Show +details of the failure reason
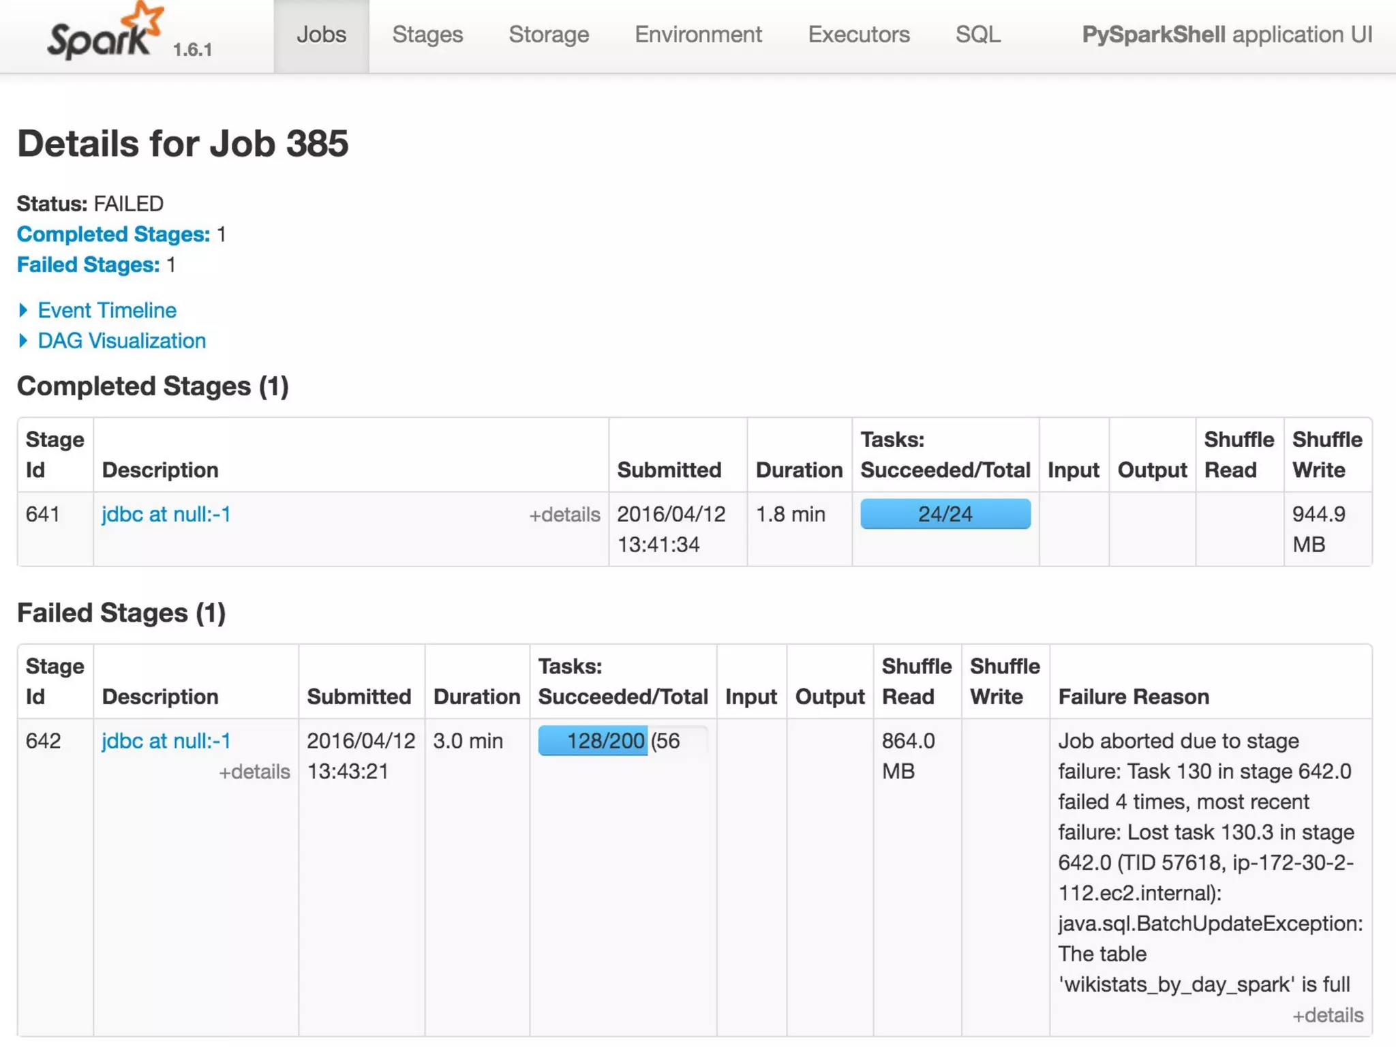Viewport: 1396px width, 1047px height. [1327, 1016]
